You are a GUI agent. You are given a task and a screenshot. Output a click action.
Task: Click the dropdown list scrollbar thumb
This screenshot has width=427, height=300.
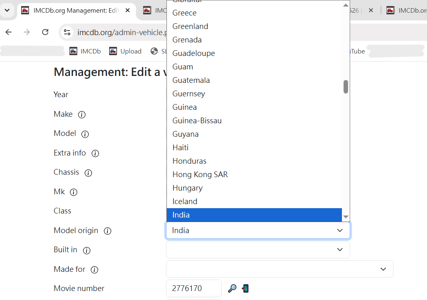(x=346, y=87)
